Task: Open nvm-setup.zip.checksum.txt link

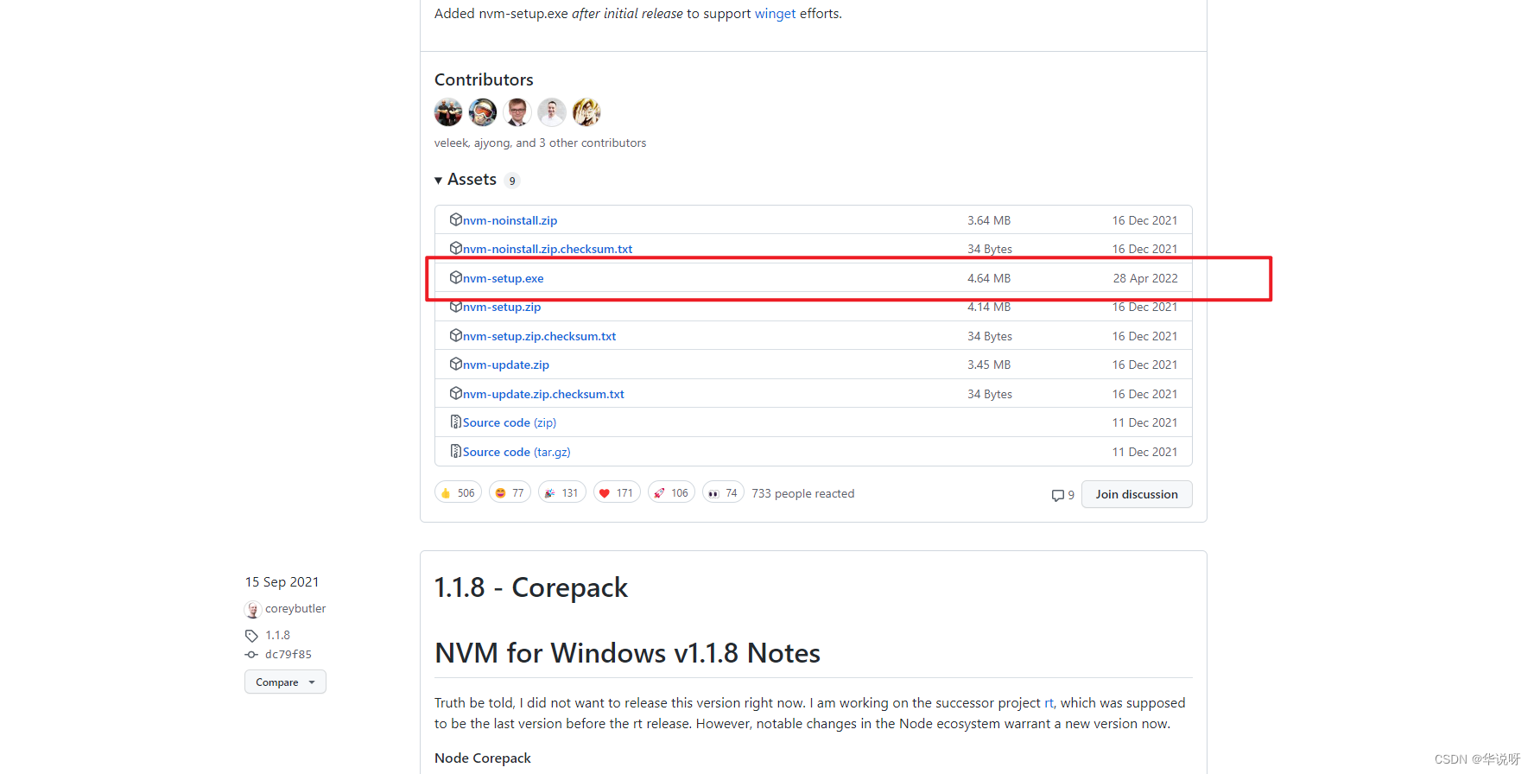Action: tap(540, 336)
